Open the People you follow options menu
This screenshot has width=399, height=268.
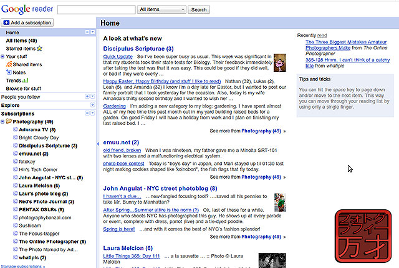[x=93, y=96]
